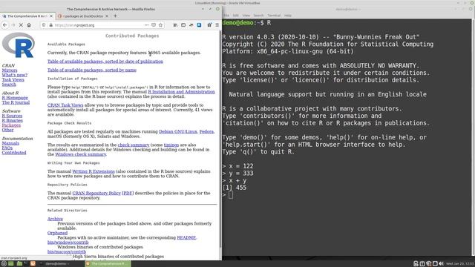
Task: Open the Archive directory link
Action: tap(55, 219)
